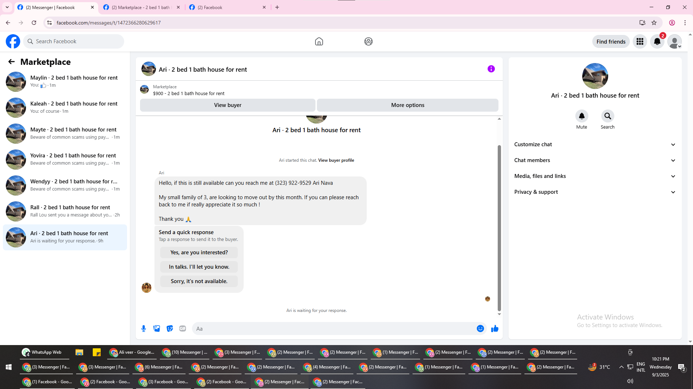Open a new browser tab
The width and height of the screenshot is (693, 389).
pyautogui.click(x=277, y=7)
